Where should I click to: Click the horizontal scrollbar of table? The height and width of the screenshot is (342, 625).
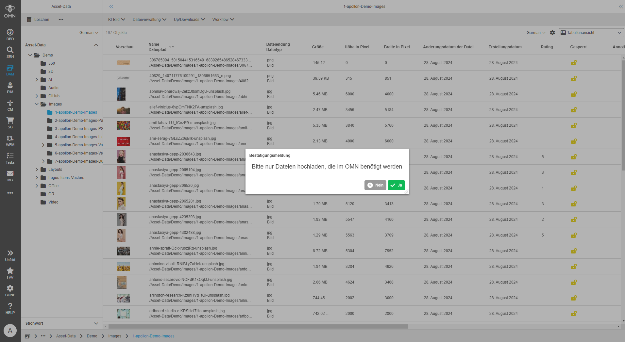point(258,326)
